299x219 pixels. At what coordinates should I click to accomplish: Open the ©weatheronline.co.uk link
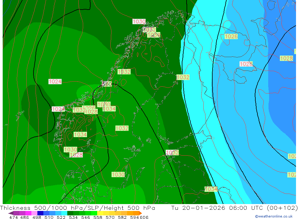pyautogui.click(x=274, y=216)
